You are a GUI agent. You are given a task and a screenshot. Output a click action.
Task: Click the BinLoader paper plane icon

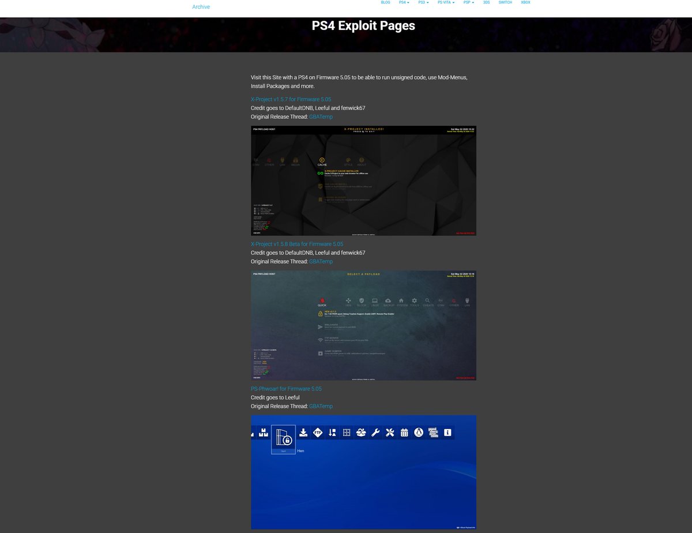[321, 326]
